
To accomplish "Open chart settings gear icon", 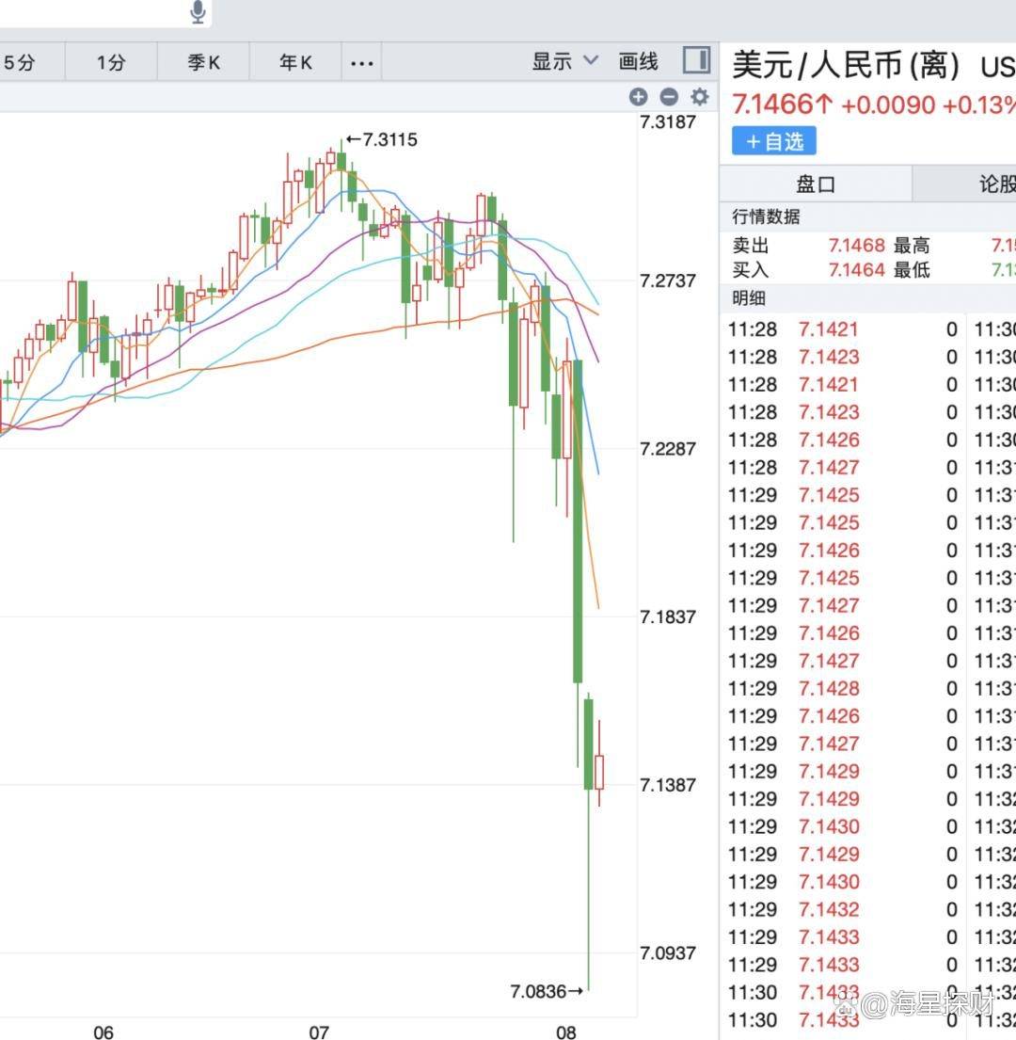I will point(700,96).
